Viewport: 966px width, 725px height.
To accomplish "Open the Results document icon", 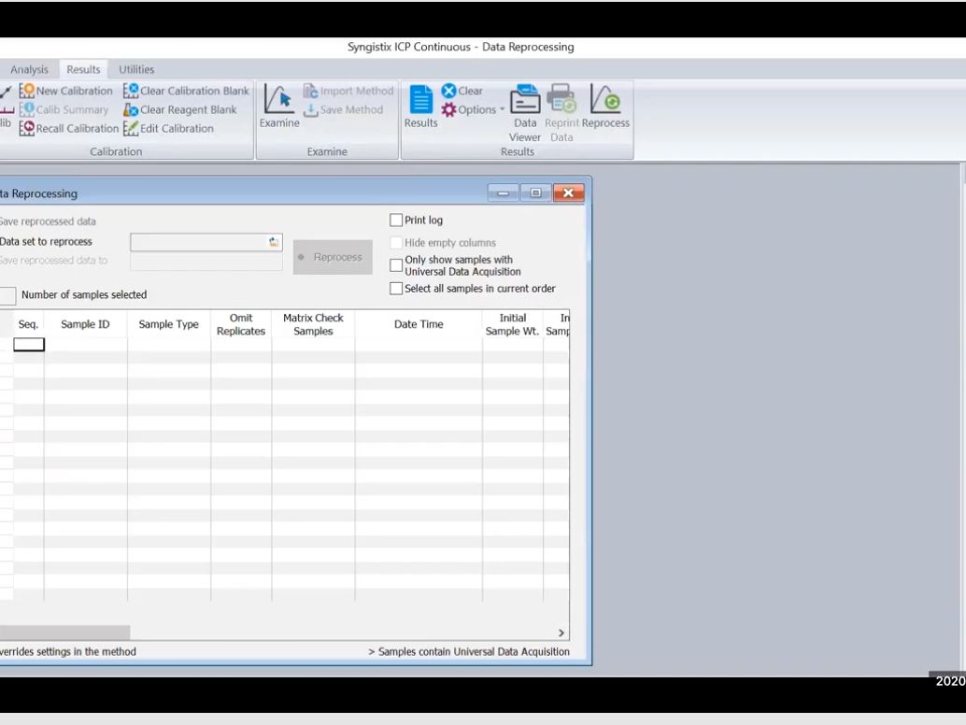I will pos(420,99).
